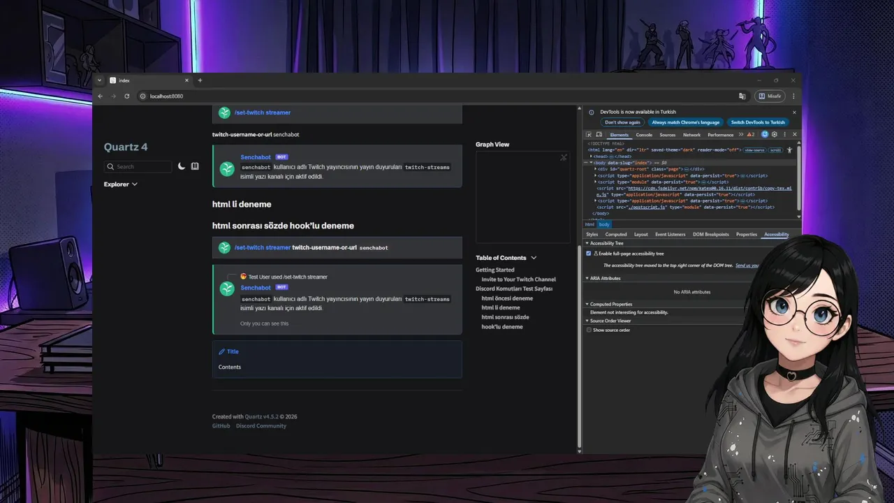Viewport: 894px width, 503px height.
Task: View site information icon in address bar
Action: point(142,96)
